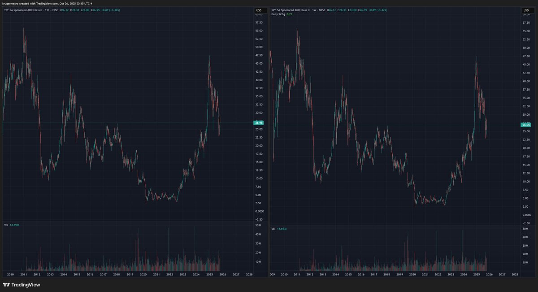The image size is (538, 292).
Task: Open the USD currency selector on left chart
Action: [x=259, y=10]
